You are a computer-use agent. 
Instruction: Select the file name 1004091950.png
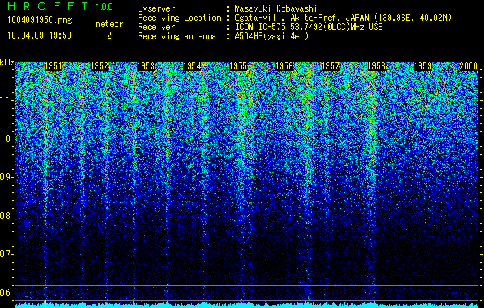point(40,21)
